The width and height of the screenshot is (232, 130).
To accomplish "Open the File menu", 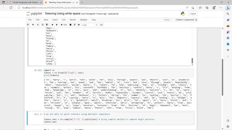I will tap(30, 20).
